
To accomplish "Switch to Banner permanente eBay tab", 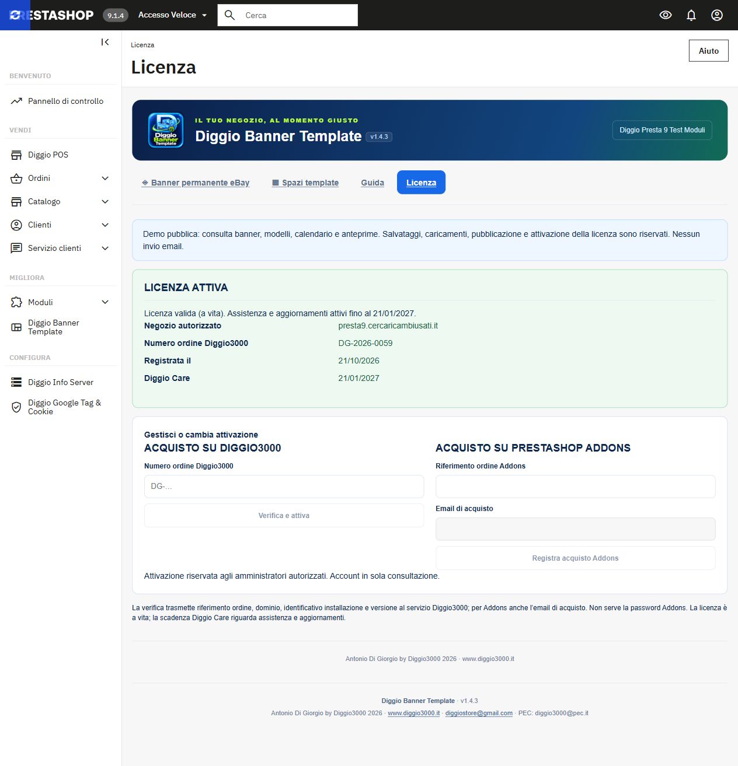I will point(196,183).
